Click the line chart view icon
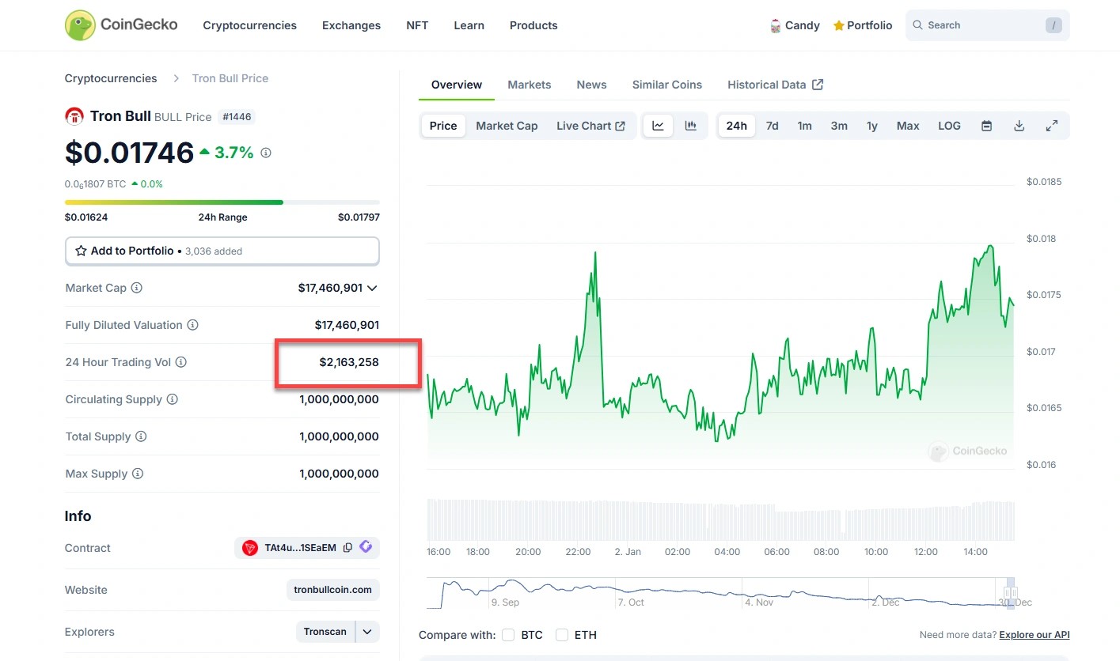Image resolution: width=1120 pixels, height=661 pixels. [658, 126]
